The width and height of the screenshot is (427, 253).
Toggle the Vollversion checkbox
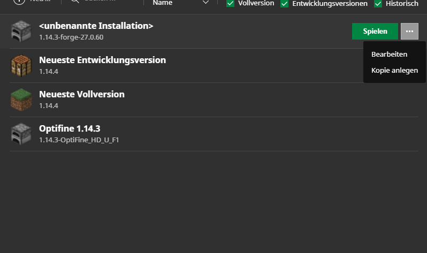pyautogui.click(x=231, y=4)
